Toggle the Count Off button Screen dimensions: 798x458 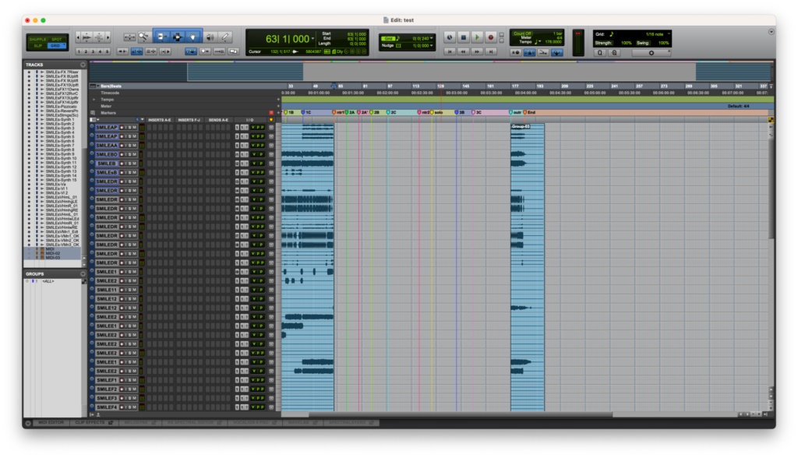[x=523, y=33]
